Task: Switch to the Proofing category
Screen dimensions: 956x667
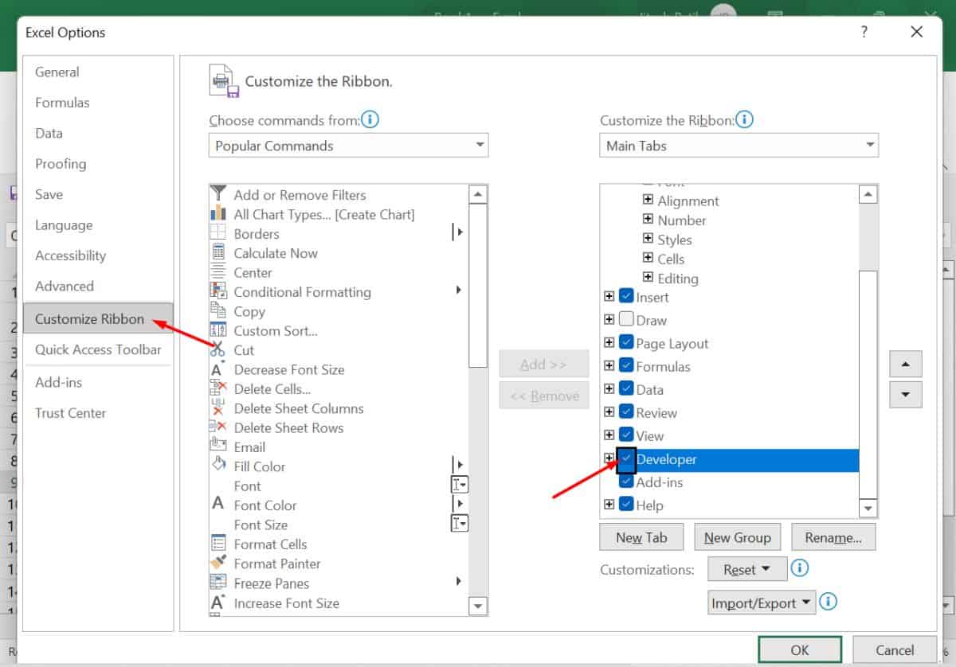Action: (x=60, y=164)
